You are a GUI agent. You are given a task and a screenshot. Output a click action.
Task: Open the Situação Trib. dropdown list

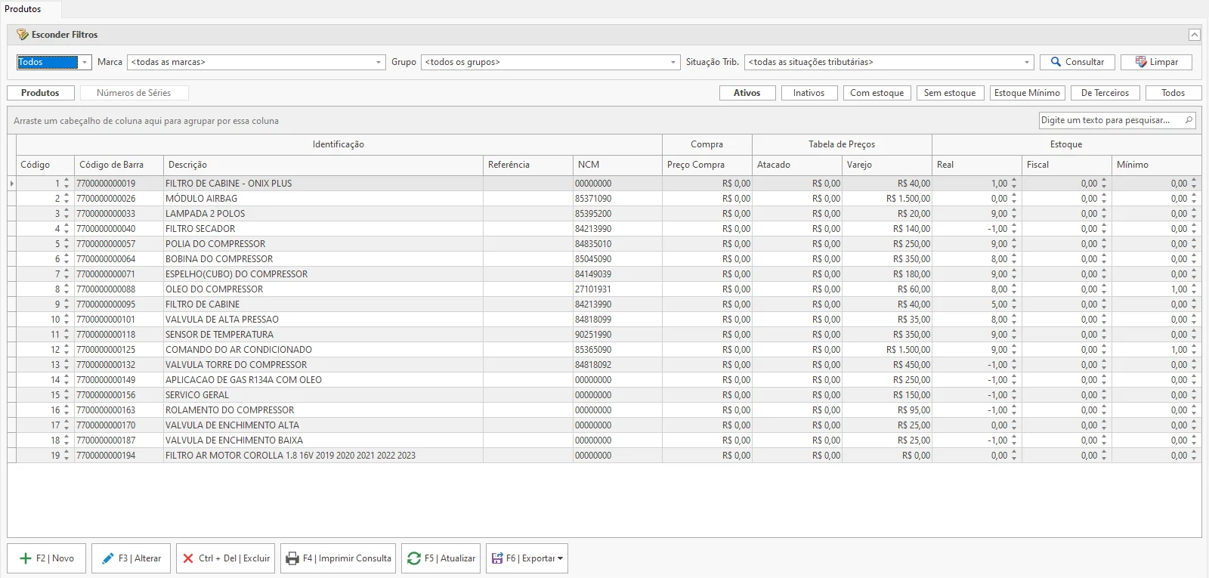click(1027, 62)
